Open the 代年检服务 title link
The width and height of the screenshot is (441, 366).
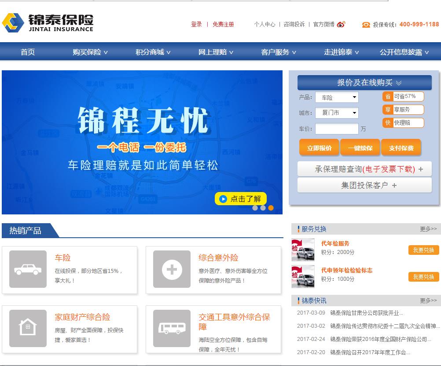[x=335, y=243]
